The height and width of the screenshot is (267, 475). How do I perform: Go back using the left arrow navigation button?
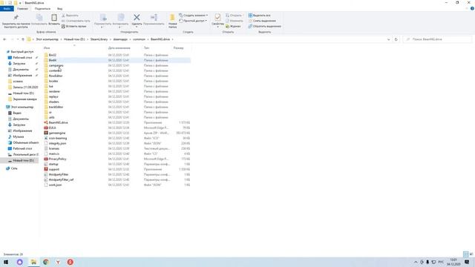(4, 39)
